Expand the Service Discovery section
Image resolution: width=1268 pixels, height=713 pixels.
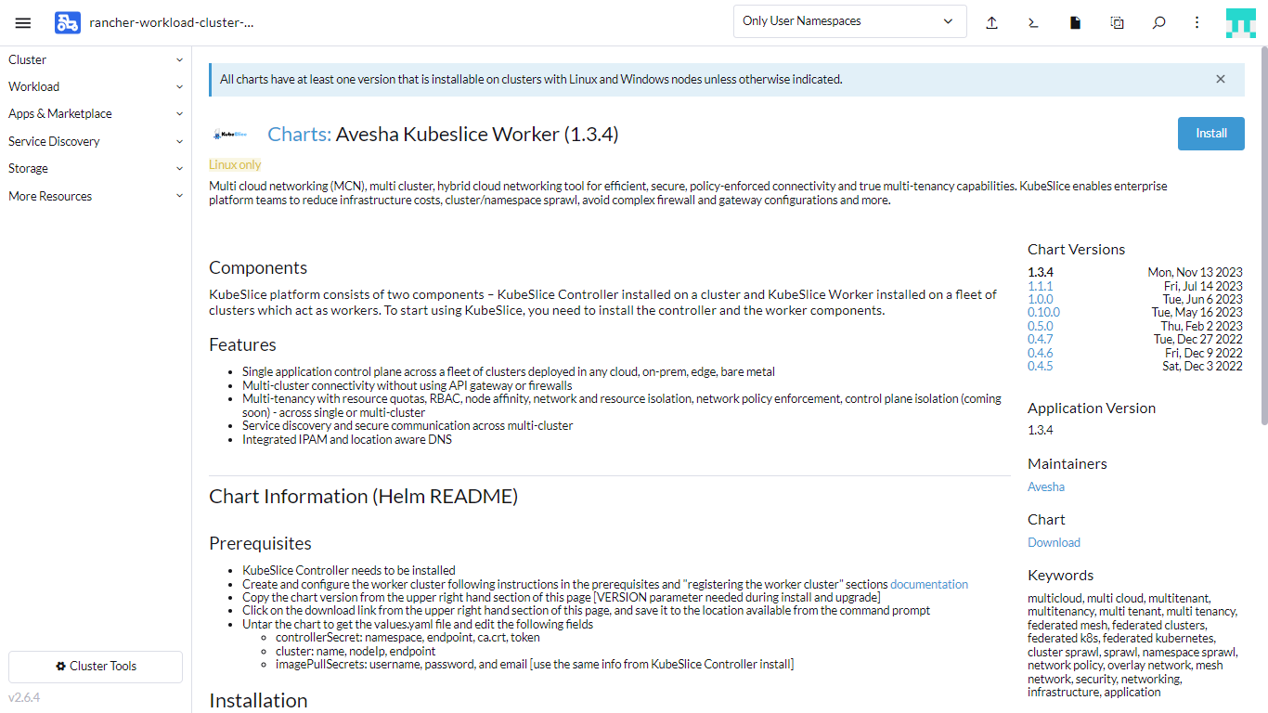pos(96,141)
